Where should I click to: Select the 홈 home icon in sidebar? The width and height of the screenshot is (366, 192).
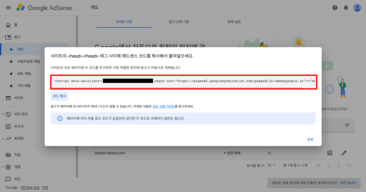coord(8,25)
